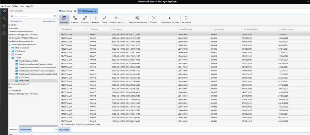Screen dimensions: 310x135
Task: Collapse bottom panel with chevron arrow
Action: tap(56, 130)
